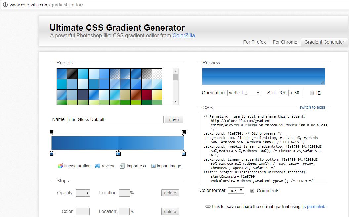Expand the Opacity value arrow
This screenshot has width=349, height=217.
[88, 193]
